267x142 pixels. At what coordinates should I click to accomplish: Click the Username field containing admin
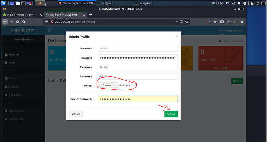(138, 48)
